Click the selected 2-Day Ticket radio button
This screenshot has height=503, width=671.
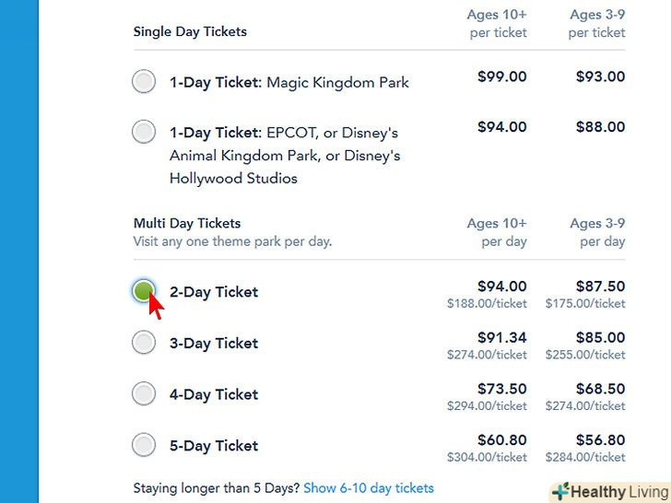(144, 291)
